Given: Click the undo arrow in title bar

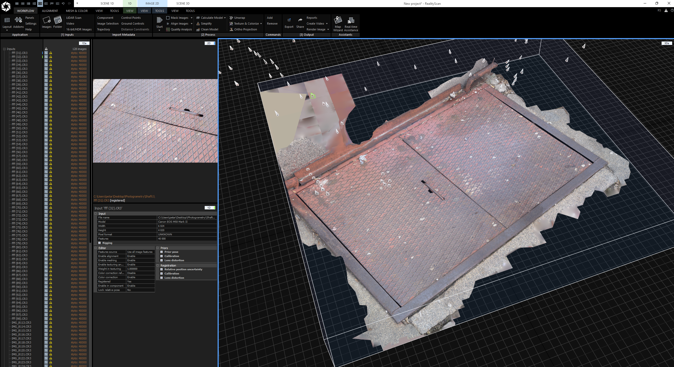Looking at the screenshot, I should tap(63, 3).
